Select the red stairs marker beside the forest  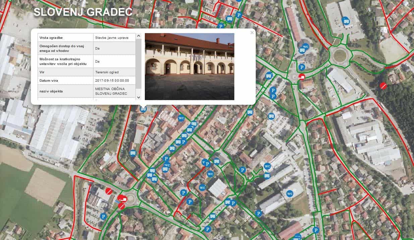click(x=383, y=86)
